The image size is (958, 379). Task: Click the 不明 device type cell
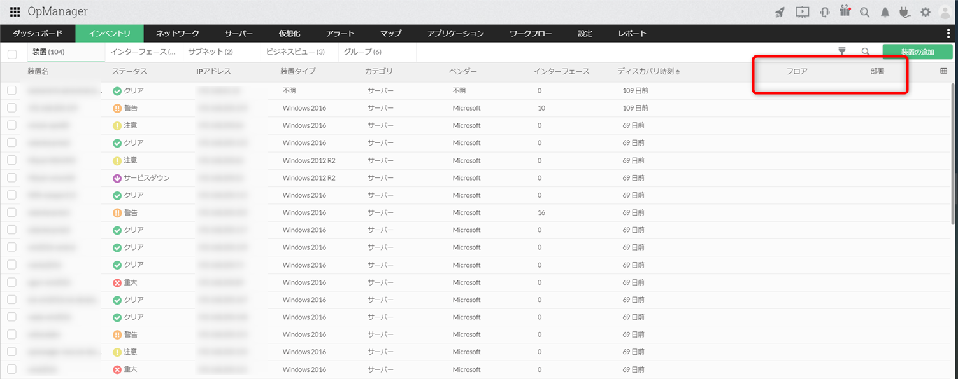point(289,91)
